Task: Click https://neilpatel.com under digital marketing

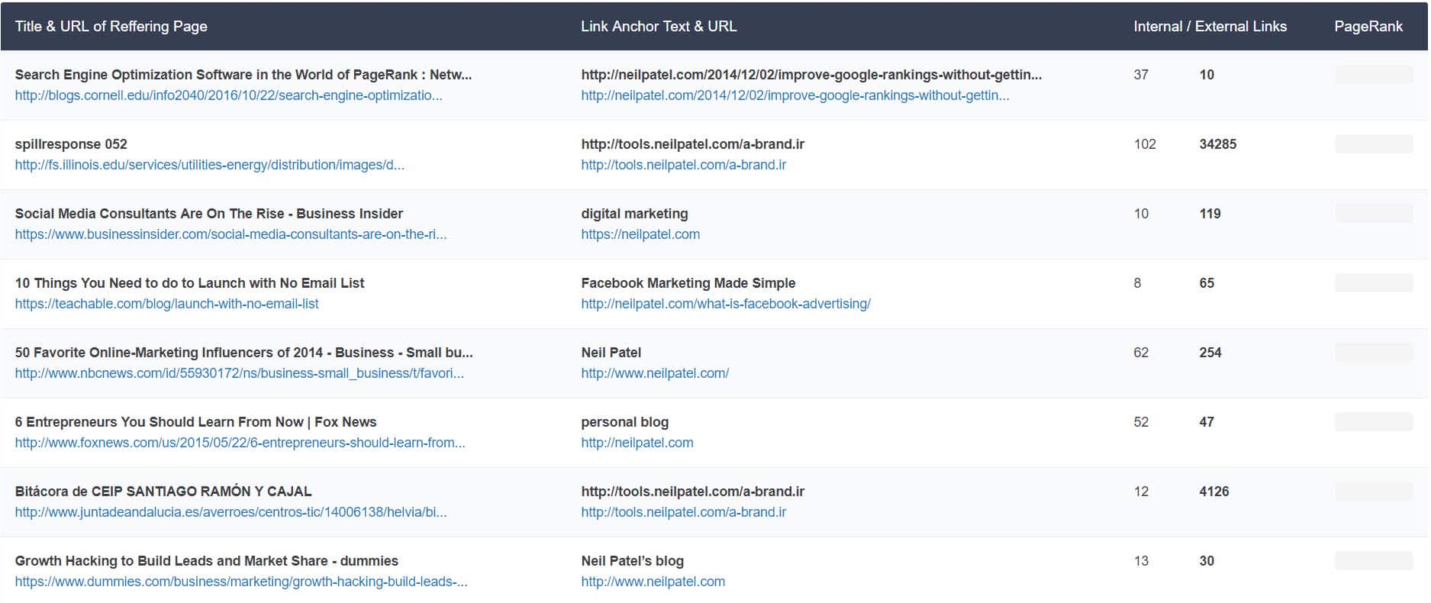Action: click(x=640, y=234)
